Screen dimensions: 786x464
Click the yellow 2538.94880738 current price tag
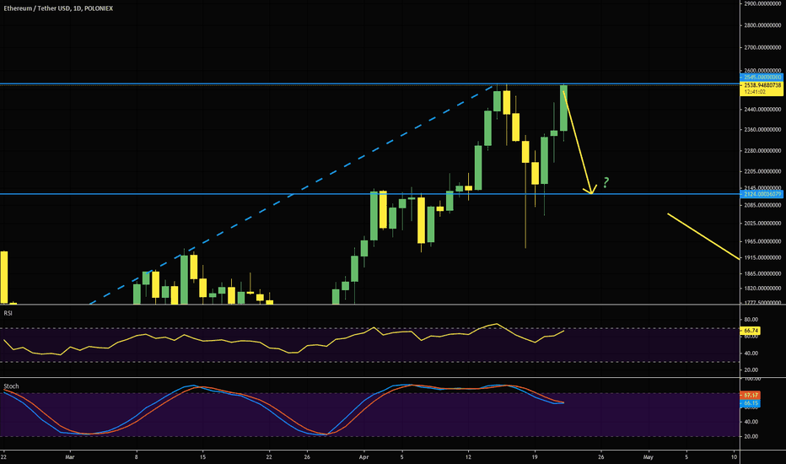click(762, 85)
